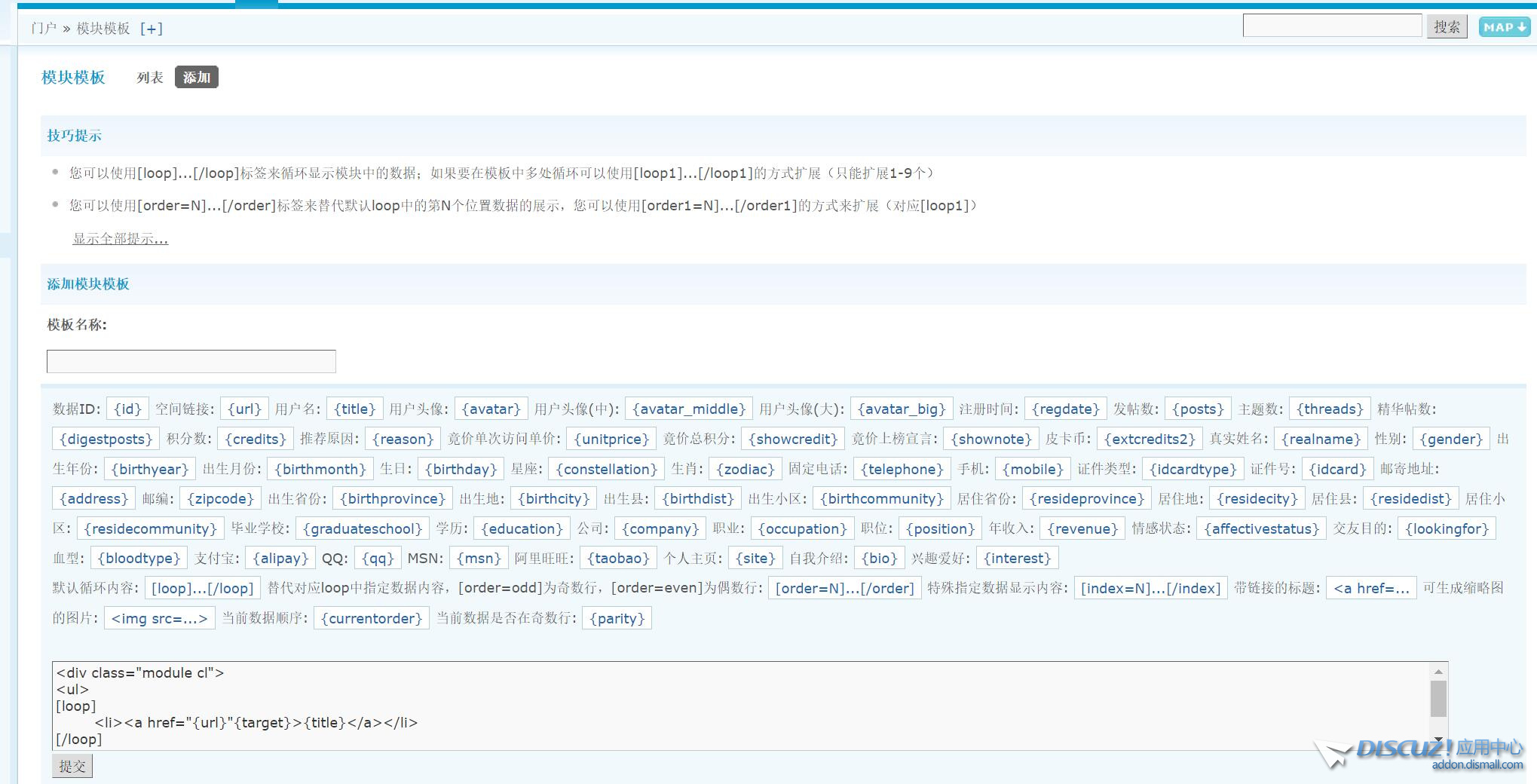Insert the {interest} tag
The height and width of the screenshot is (784, 1537).
point(1018,559)
